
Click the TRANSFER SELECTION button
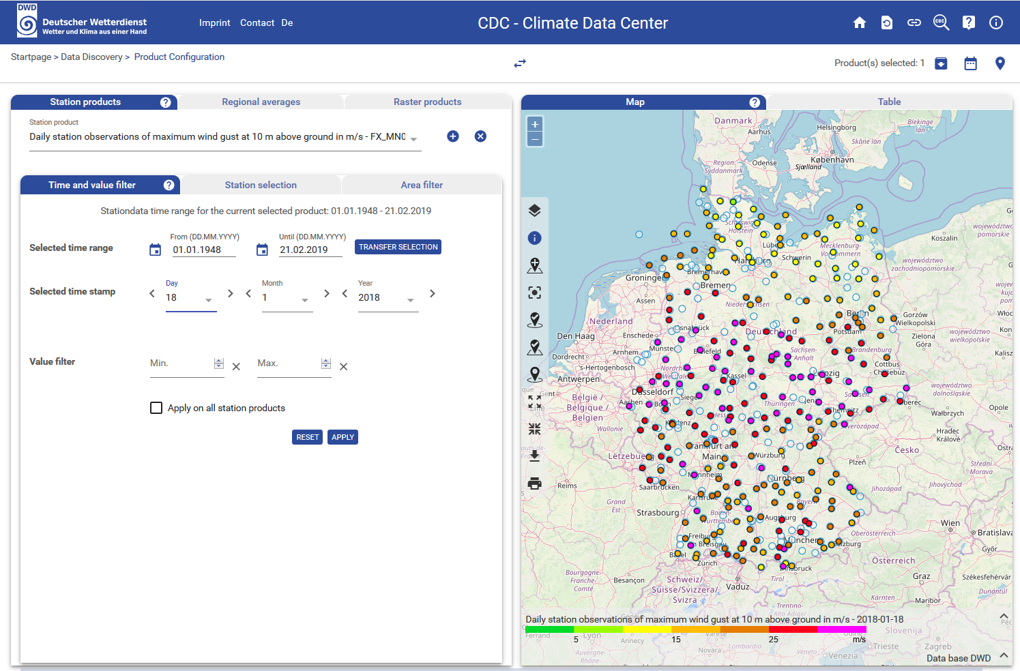398,247
